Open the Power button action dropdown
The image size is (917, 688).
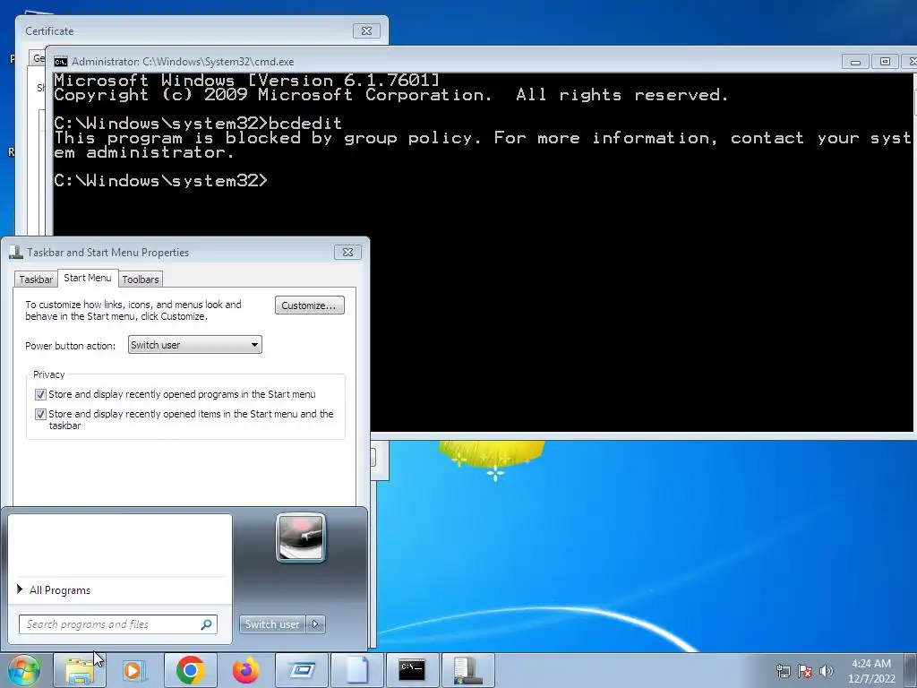[194, 345]
